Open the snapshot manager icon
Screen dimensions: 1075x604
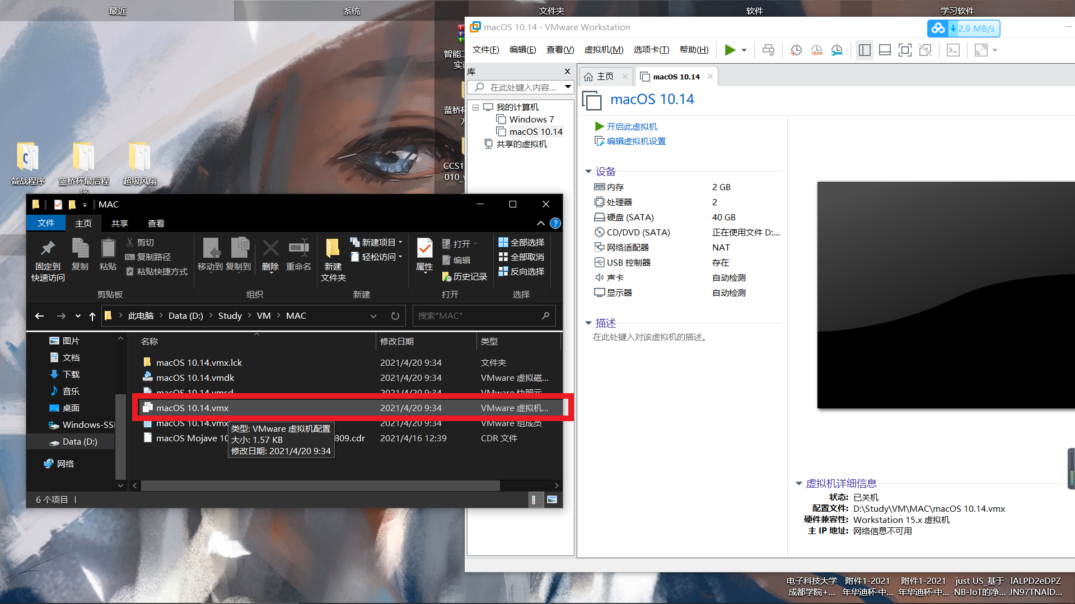tap(837, 50)
